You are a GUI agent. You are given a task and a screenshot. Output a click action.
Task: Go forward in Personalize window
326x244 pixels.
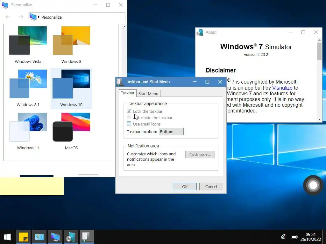[x=21, y=17]
